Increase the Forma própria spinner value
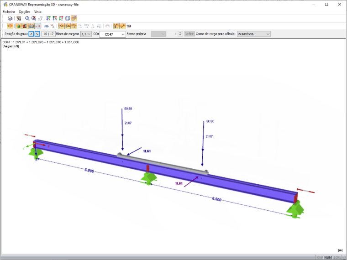Viewport: 347px width, 260px height. pos(180,33)
